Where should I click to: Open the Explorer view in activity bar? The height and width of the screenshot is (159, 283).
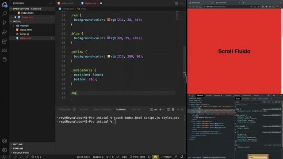[x=4, y=4]
